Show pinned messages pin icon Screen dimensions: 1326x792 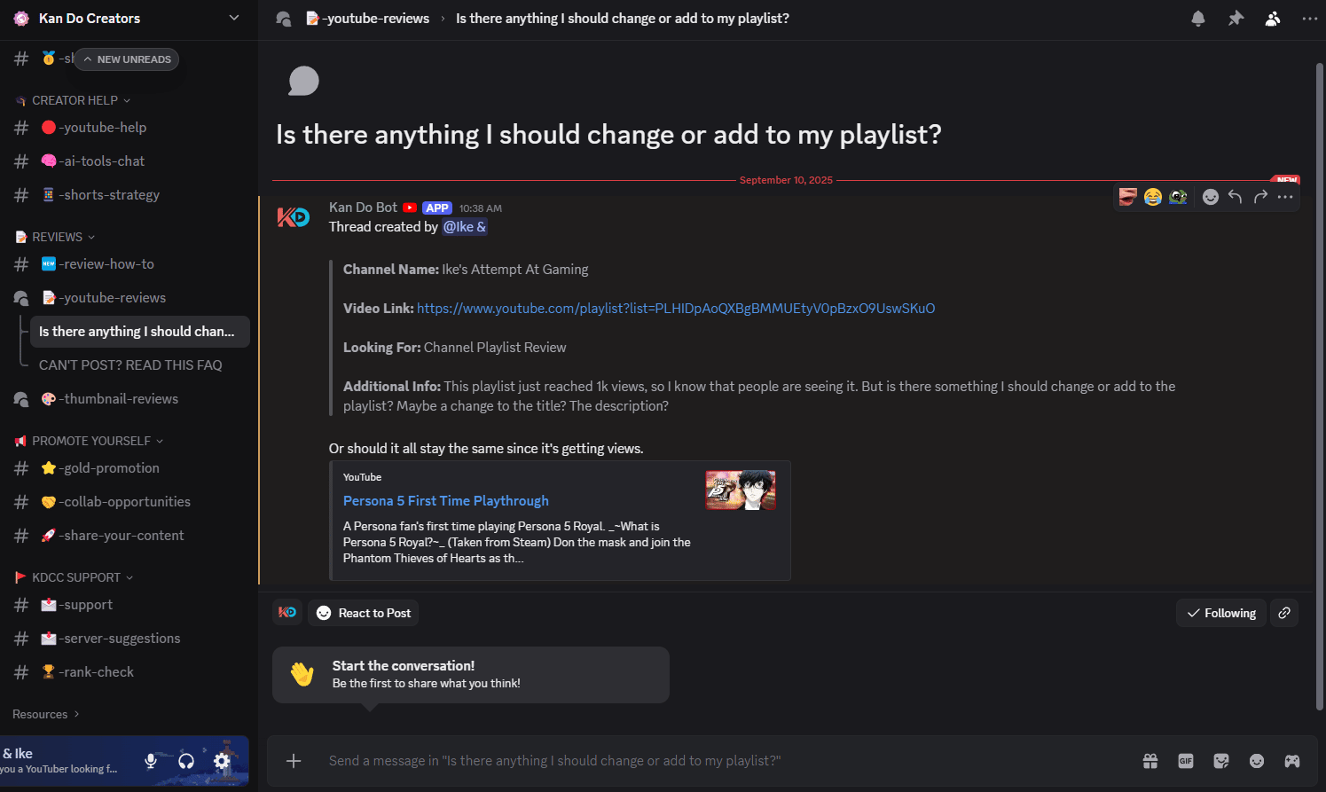pos(1236,19)
